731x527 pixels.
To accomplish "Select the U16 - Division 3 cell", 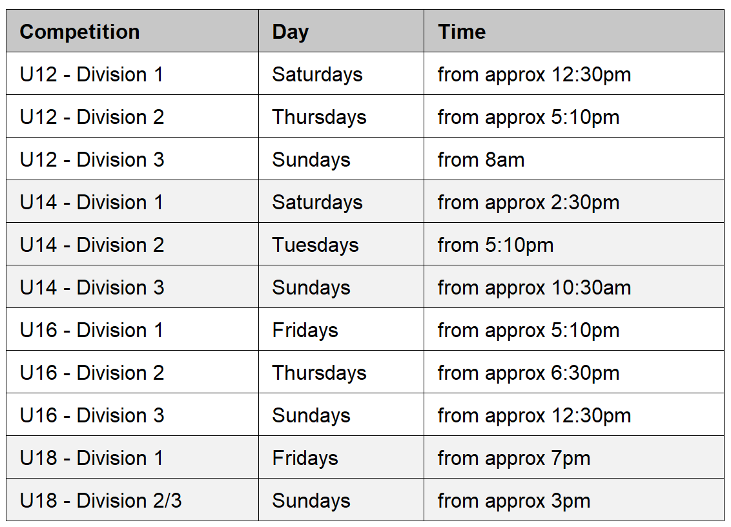I will click(132, 415).
